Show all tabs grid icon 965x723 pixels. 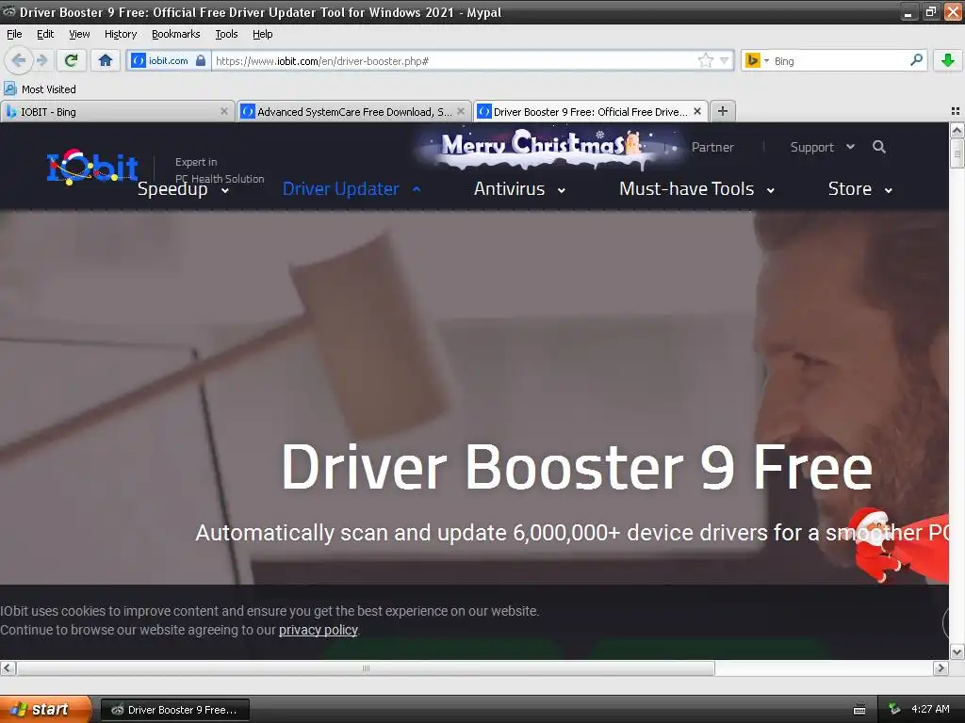coord(956,111)
